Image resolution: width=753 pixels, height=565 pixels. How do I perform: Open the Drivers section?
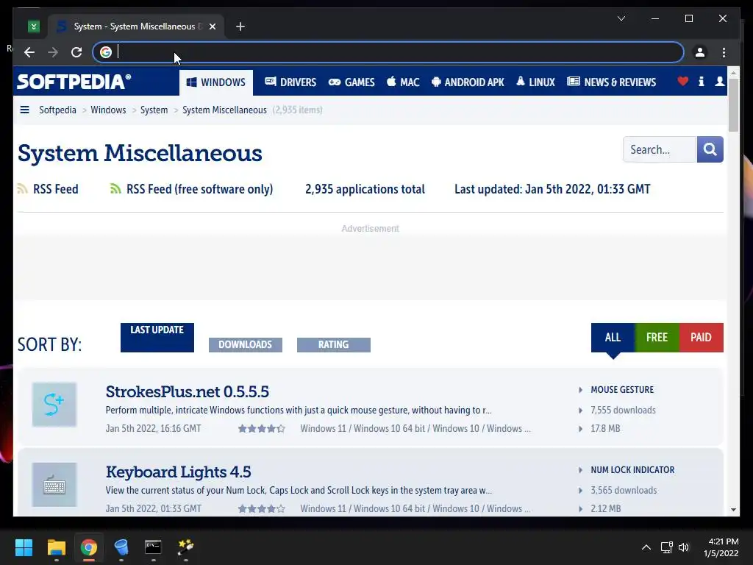(x=290, y=82)
